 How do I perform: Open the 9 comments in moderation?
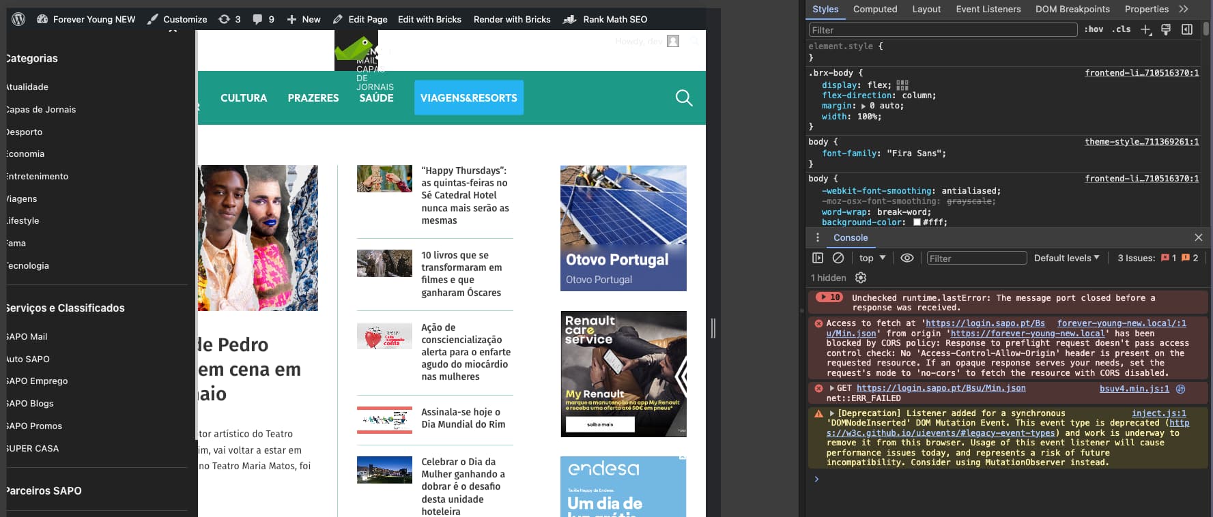tap(263, 19)
